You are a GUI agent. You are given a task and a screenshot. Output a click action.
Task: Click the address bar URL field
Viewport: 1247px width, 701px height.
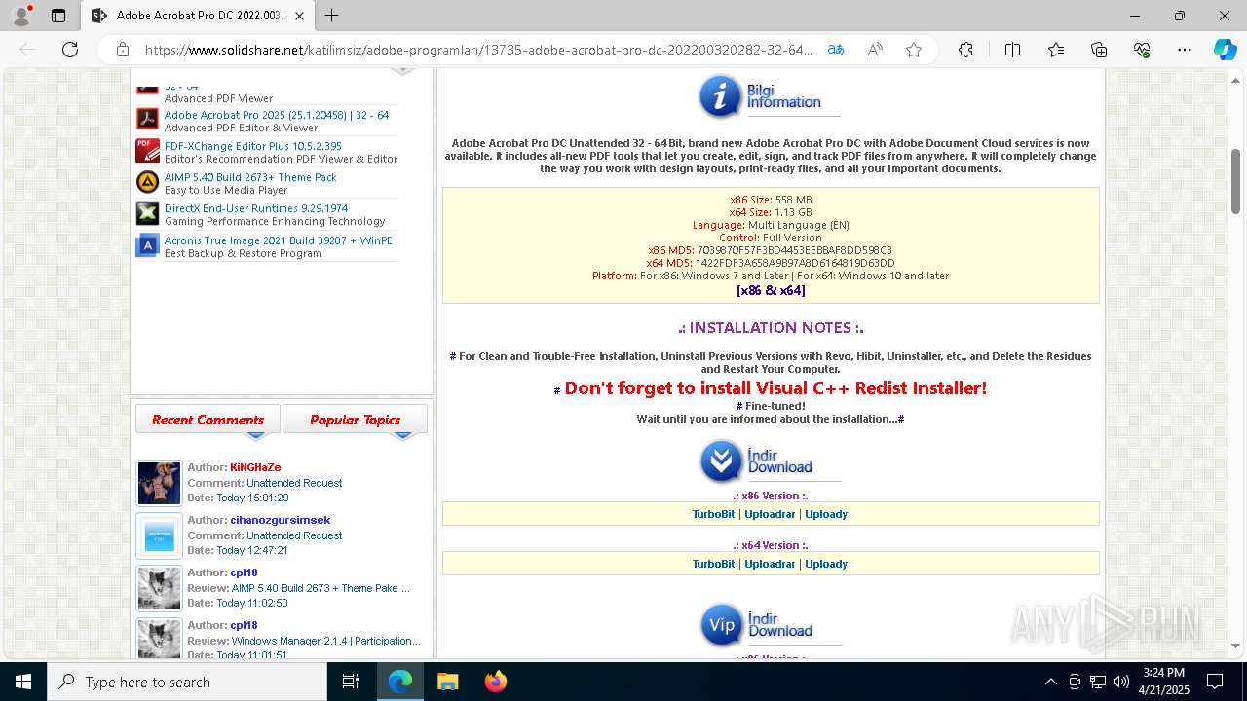click(477, 50)
